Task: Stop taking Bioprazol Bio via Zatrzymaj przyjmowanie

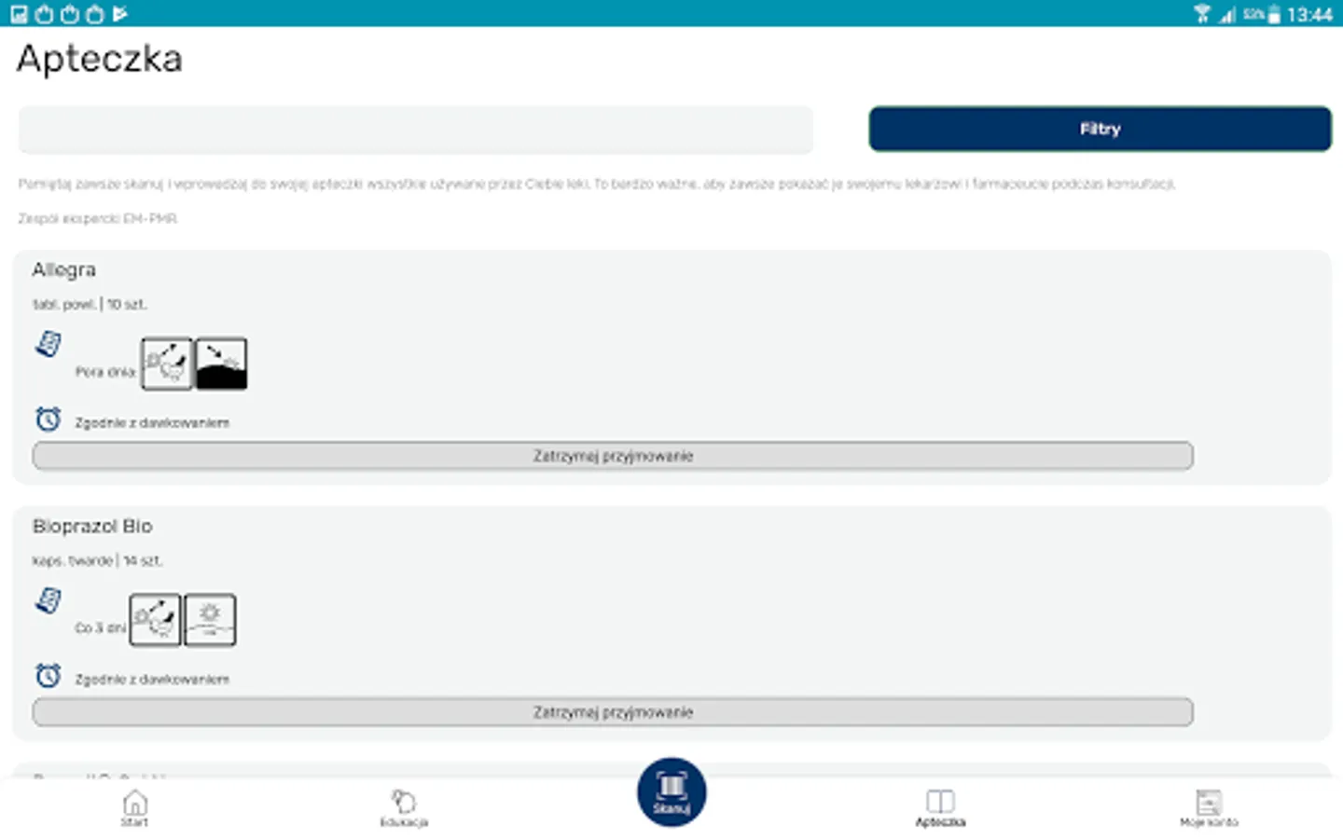Action: (x=613, y=712)
